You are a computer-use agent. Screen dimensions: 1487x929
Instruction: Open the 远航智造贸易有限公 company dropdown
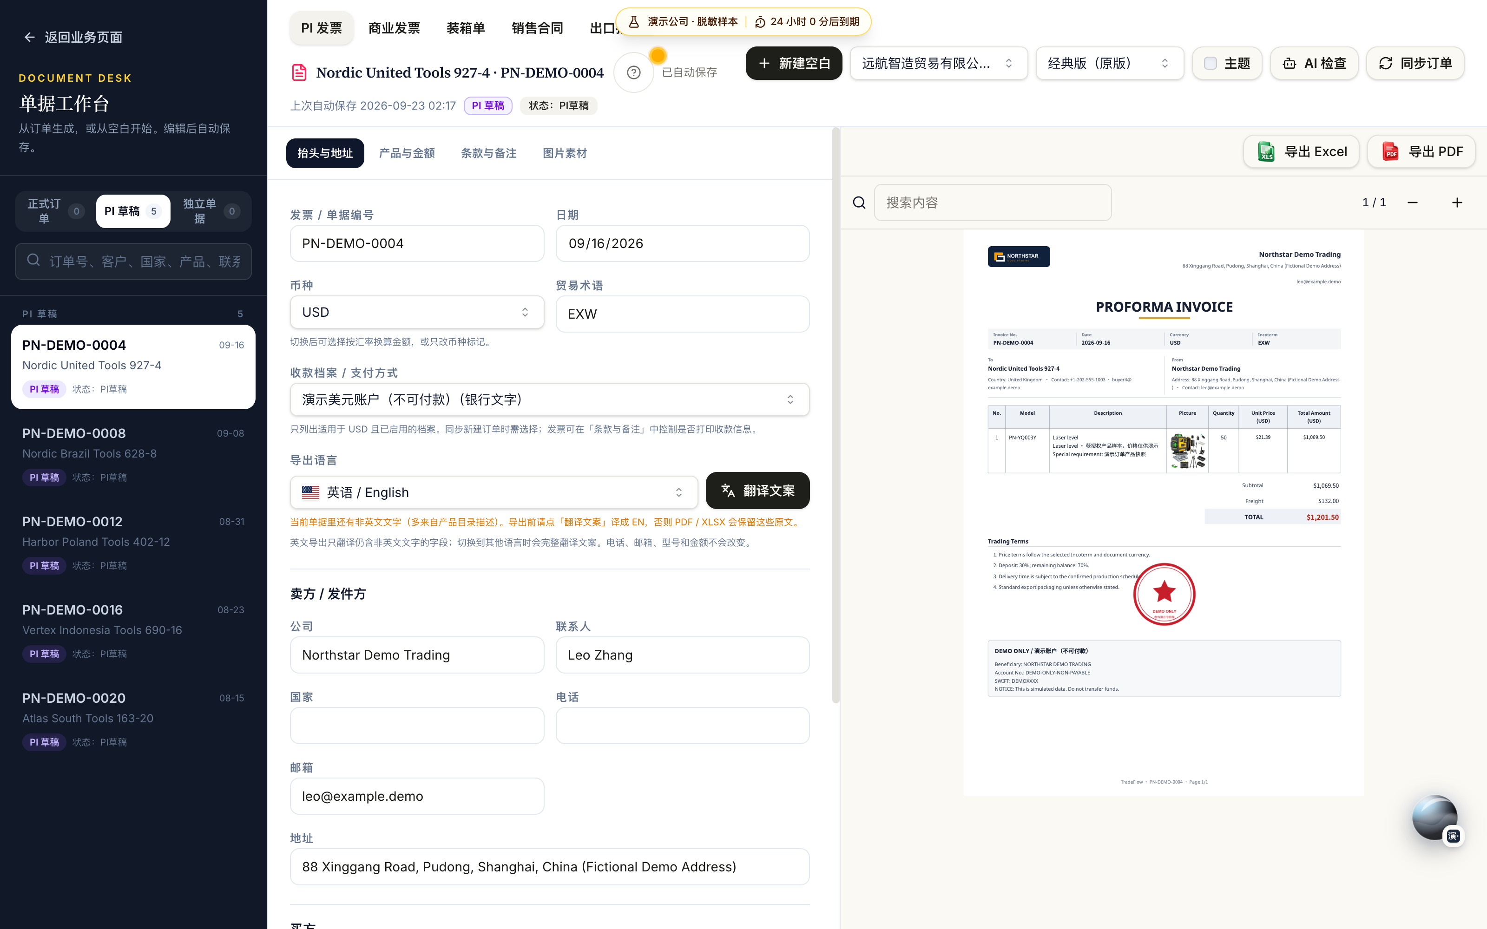[938, 63]
